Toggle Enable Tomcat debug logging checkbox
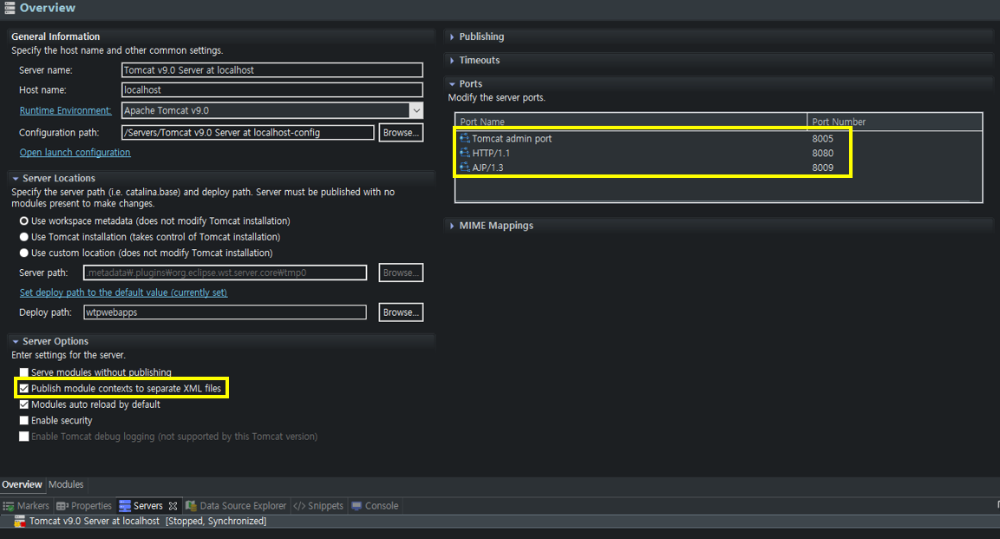 tap(23, 437)
